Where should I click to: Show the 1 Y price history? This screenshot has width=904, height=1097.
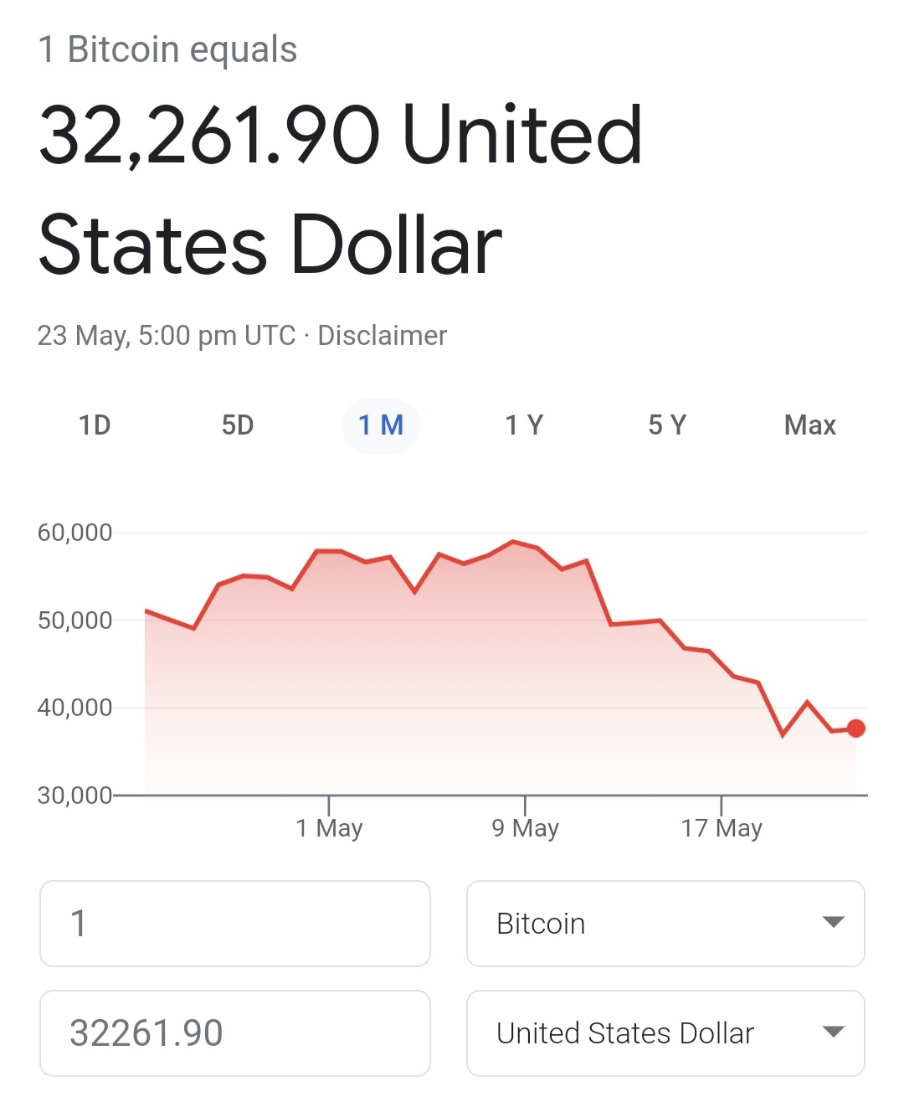coord(524,425)
